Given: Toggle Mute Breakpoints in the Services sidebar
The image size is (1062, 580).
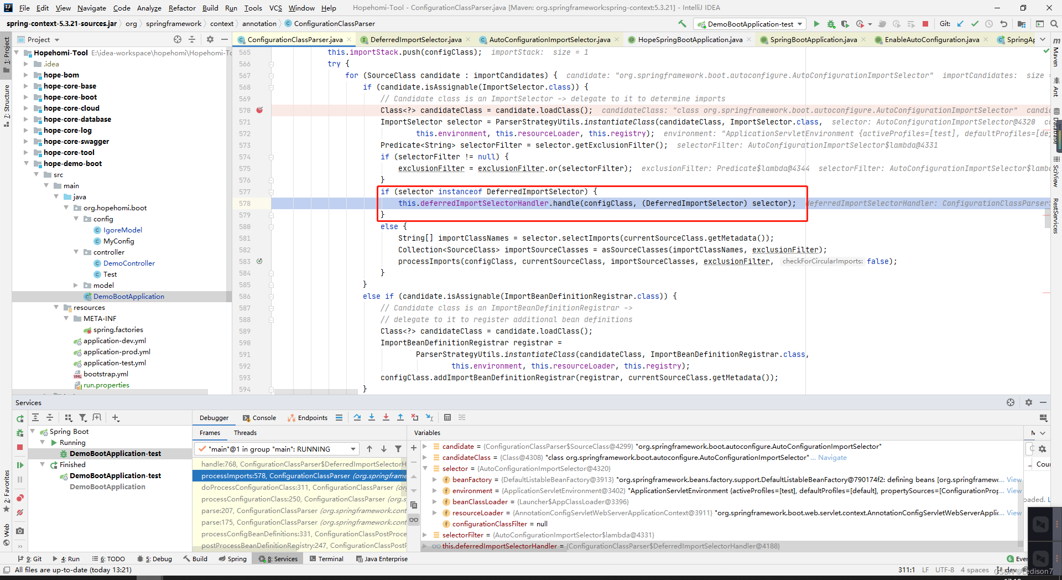Looking at the screenshot, I should (20, 513).
